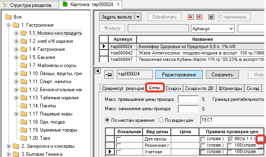Switch to Структура разделов tab
Image resolution: width=266 pixels, height=157 pixels.
point(30,5)
